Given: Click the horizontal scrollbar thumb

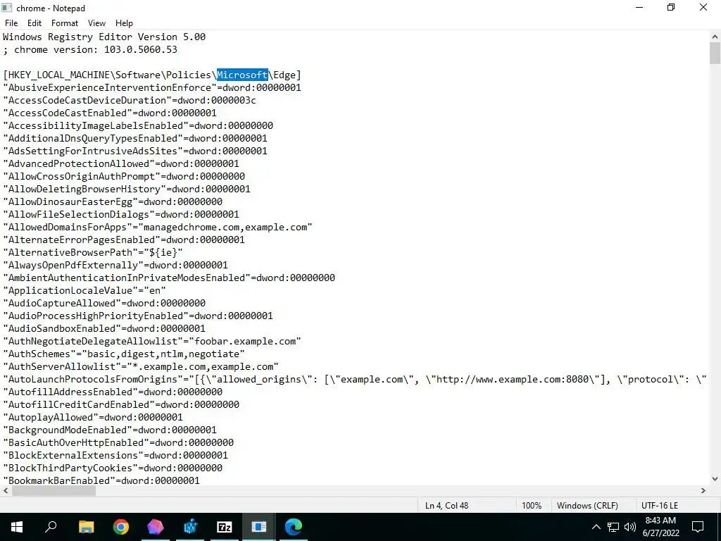Looking at the screenshot, I should 54,491.
